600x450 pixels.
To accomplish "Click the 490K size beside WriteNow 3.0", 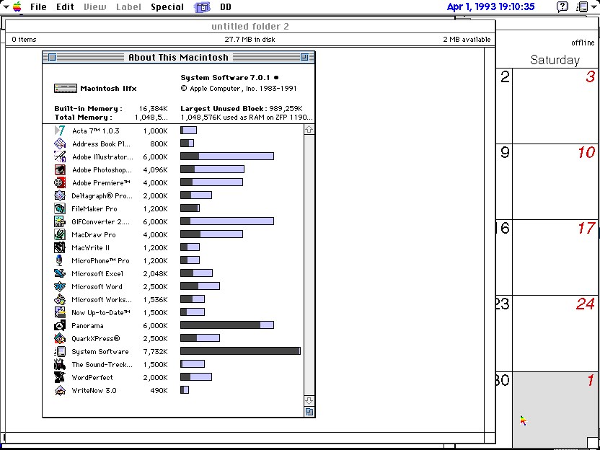I will pos(159,391).
